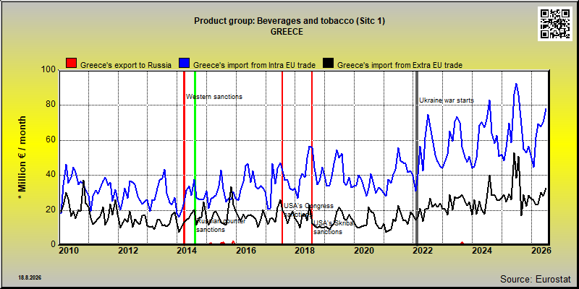Click the x-axis label 2018

[305, 251]
